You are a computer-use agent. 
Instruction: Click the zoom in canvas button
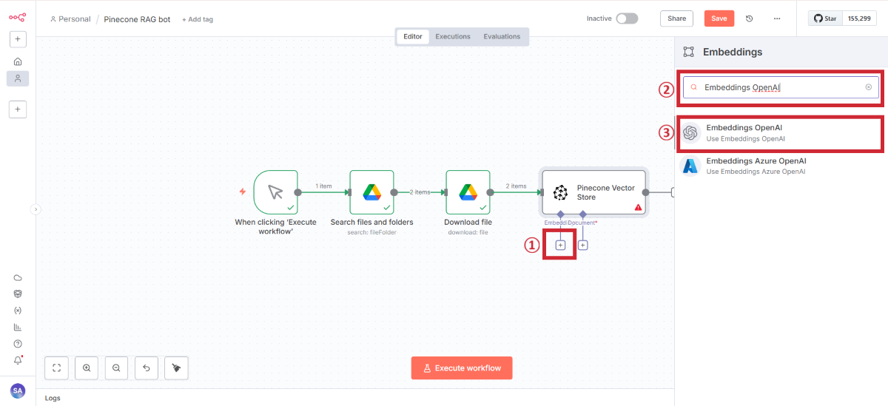(x=87, y=368)
